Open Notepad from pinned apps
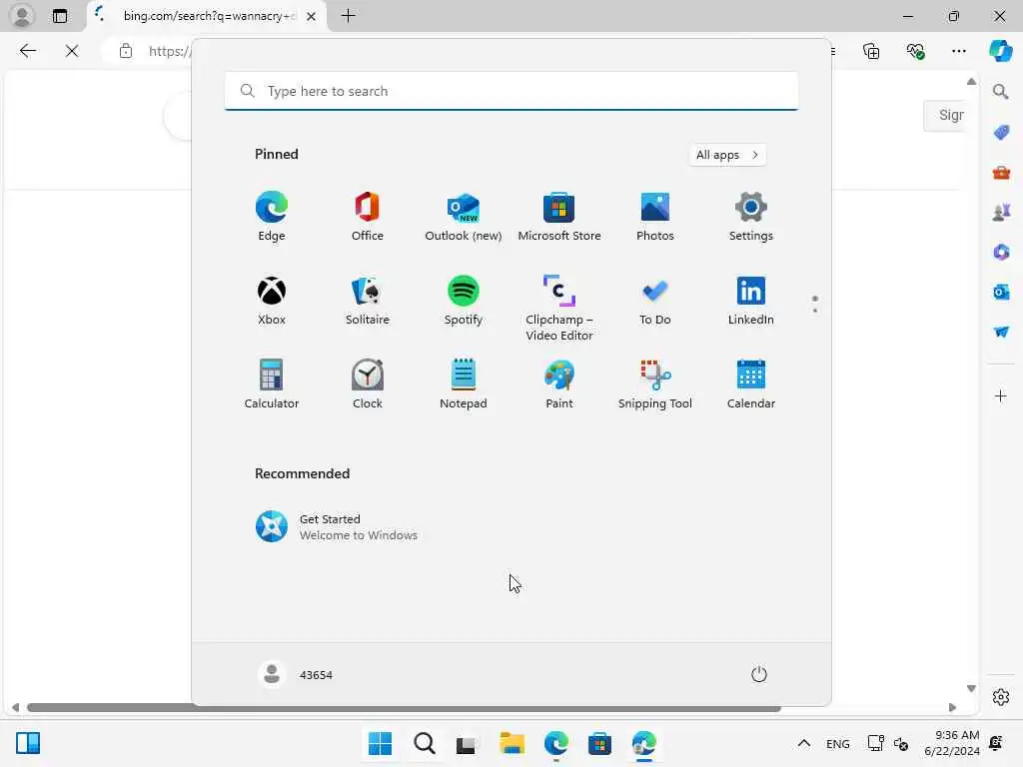Image resolution: width=1023 pixels, height=767 pixels. (464, 384)
